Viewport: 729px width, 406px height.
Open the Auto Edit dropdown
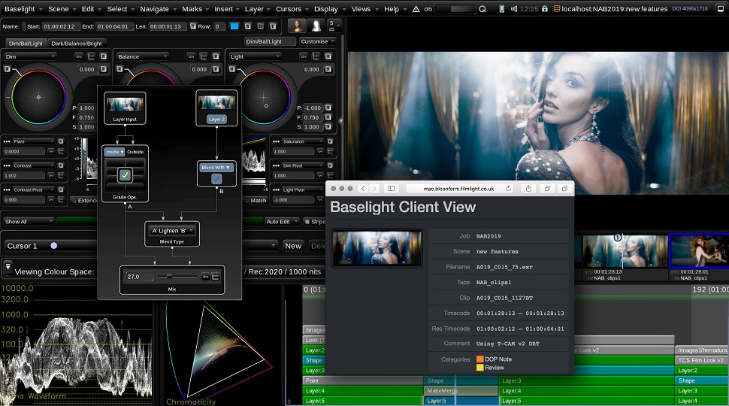[x=283, y=221]
